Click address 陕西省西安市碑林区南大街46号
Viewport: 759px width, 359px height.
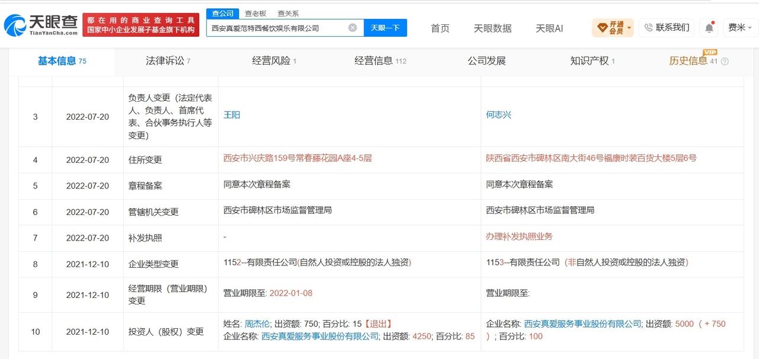click(591, 158)
